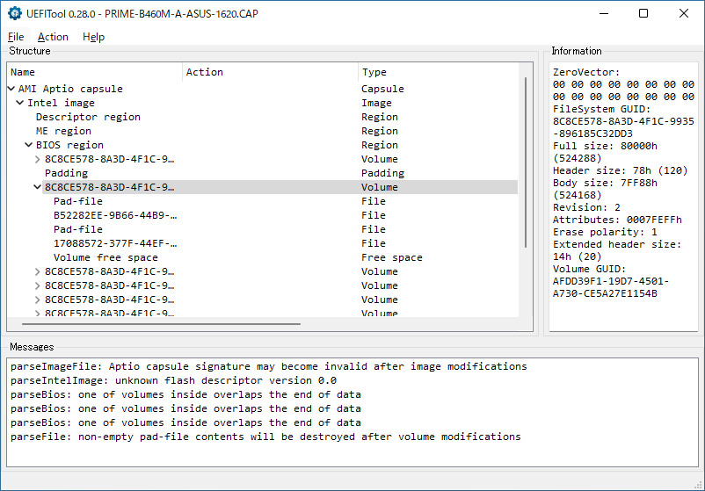Click the non-empty pad-file warning message
Screen dimensions: 705x491
[265, 437]
